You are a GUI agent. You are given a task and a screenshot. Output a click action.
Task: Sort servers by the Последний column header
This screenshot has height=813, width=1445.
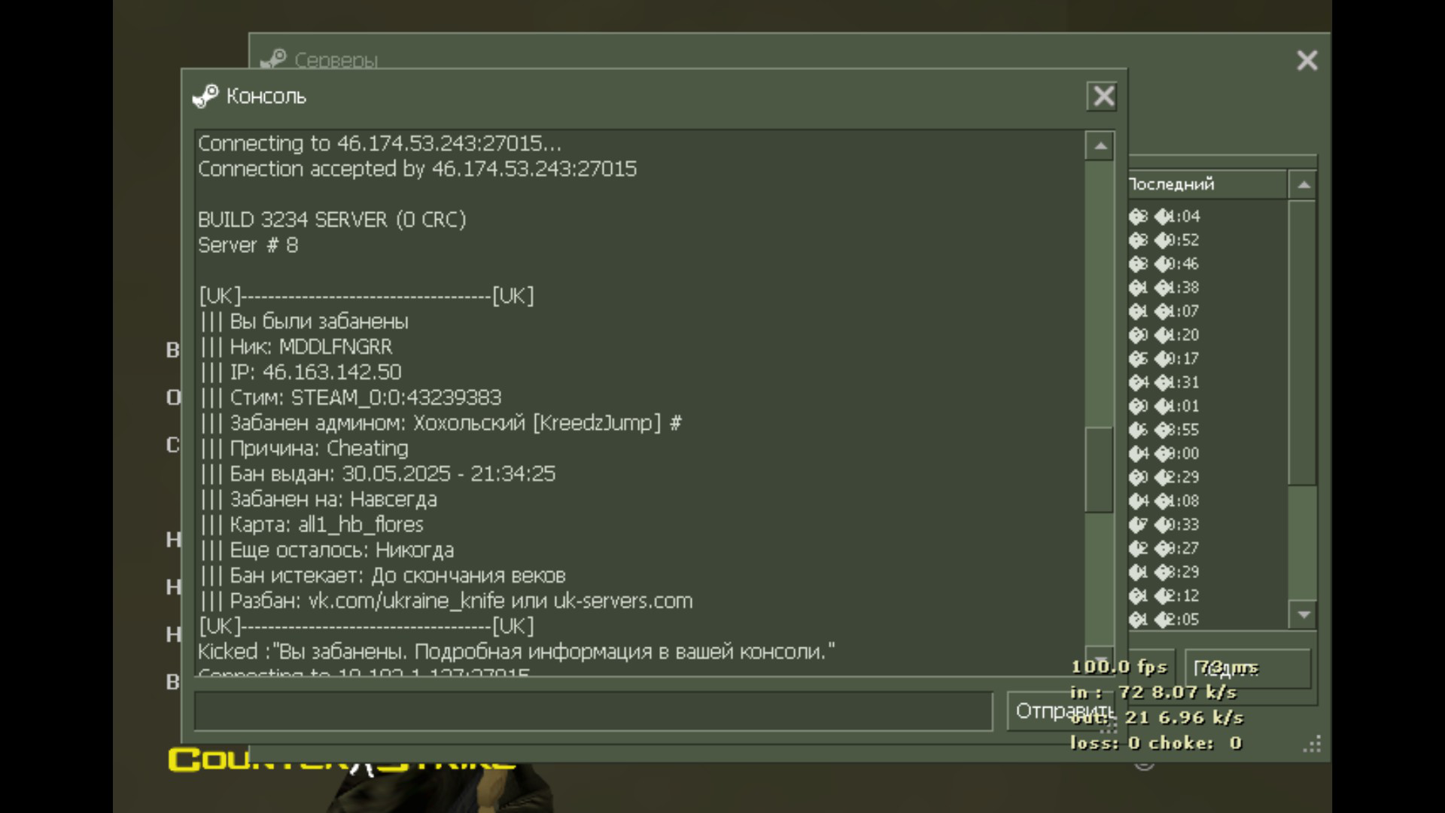(x=1206, y=184)
